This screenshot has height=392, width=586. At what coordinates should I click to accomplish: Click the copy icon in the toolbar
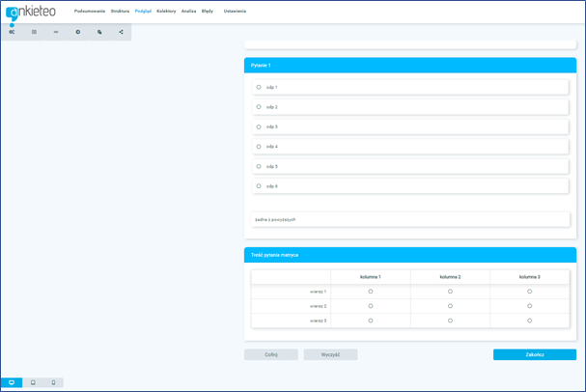[x=99, y=32]
